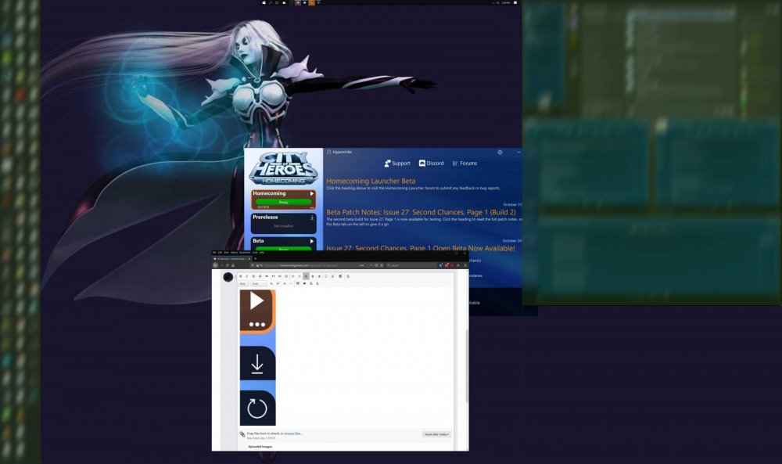
Task: Click the download icon on the Prerelease entry
Action: [312, 216]
